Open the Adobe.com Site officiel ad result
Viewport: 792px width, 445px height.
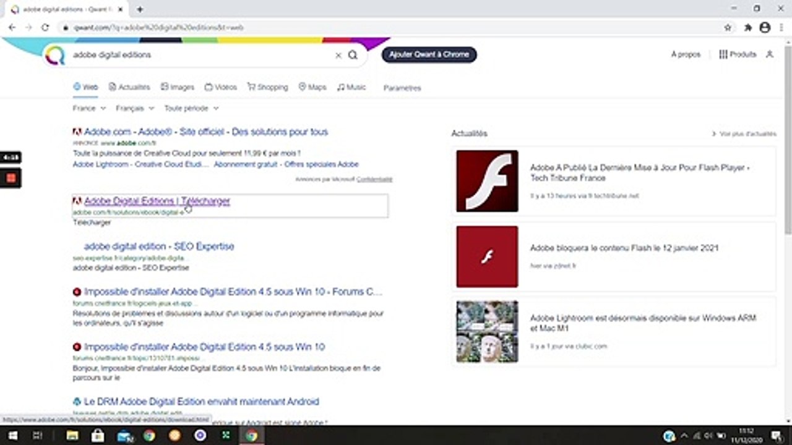pos(206,132)
